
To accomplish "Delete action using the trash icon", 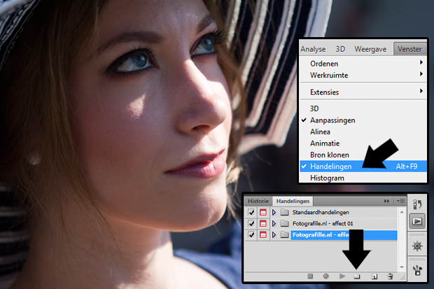I will 390,277.
